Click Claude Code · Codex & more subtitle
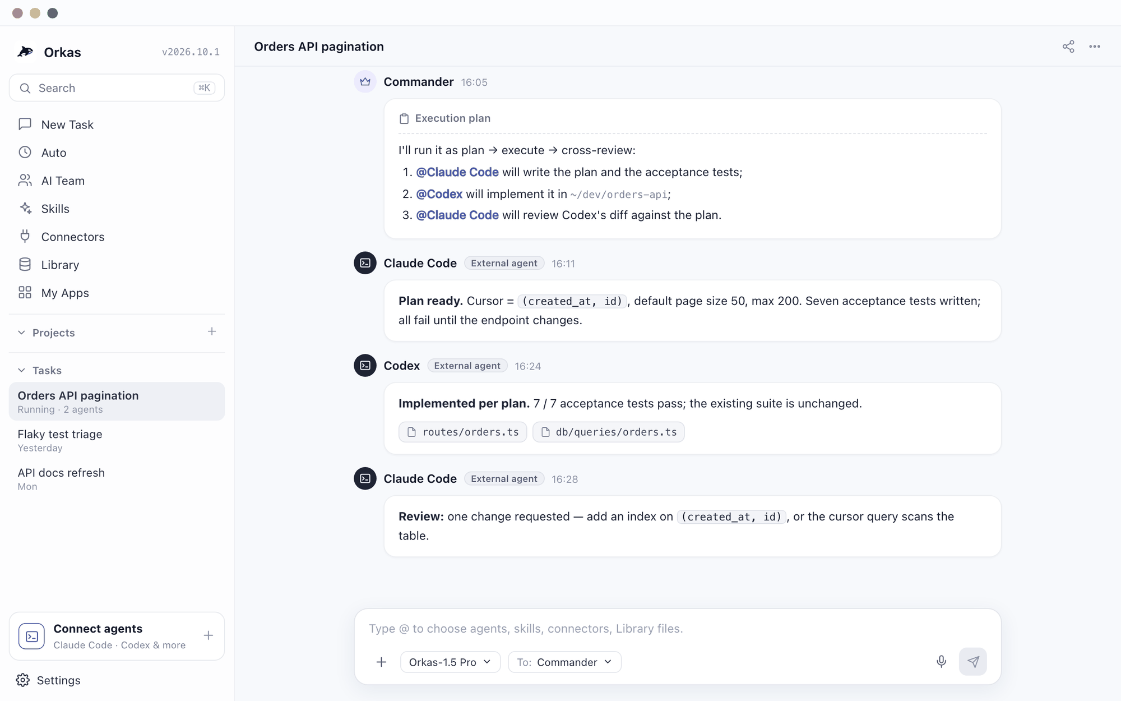The width and height of the screenshot is (1121, 701). [x=119, y=645]
